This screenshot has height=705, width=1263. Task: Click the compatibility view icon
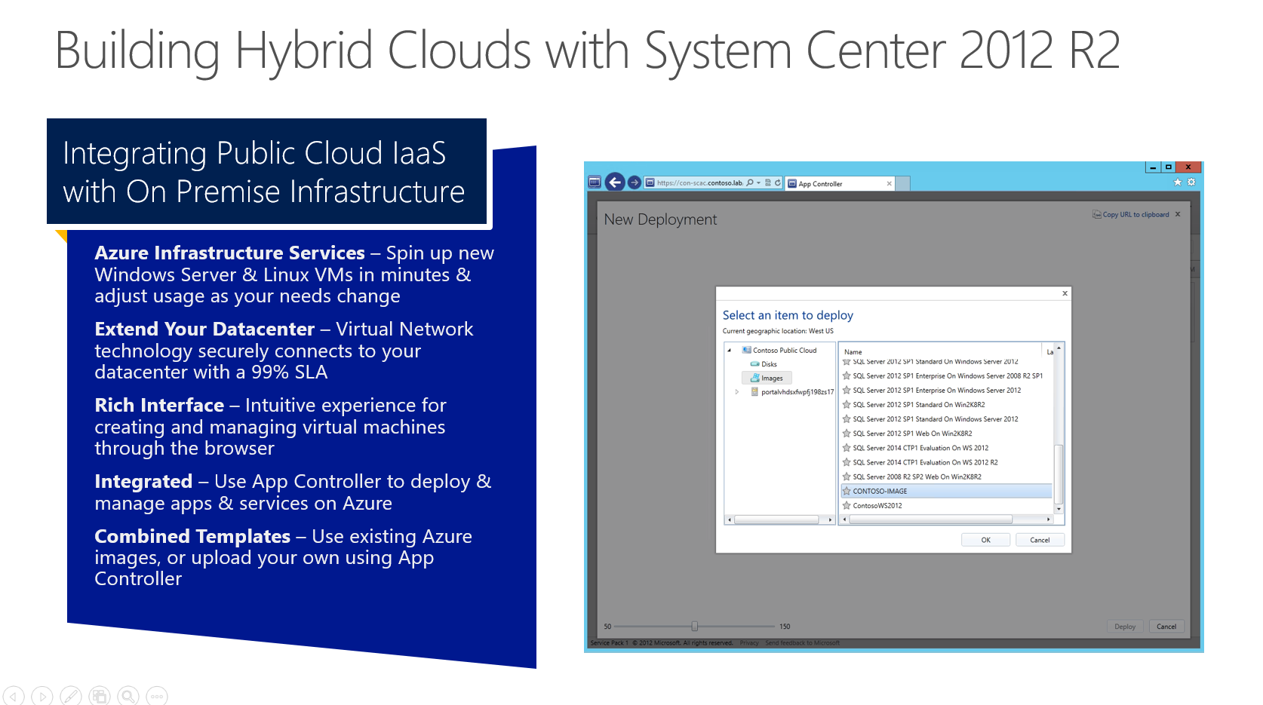[x=768, y=182]
